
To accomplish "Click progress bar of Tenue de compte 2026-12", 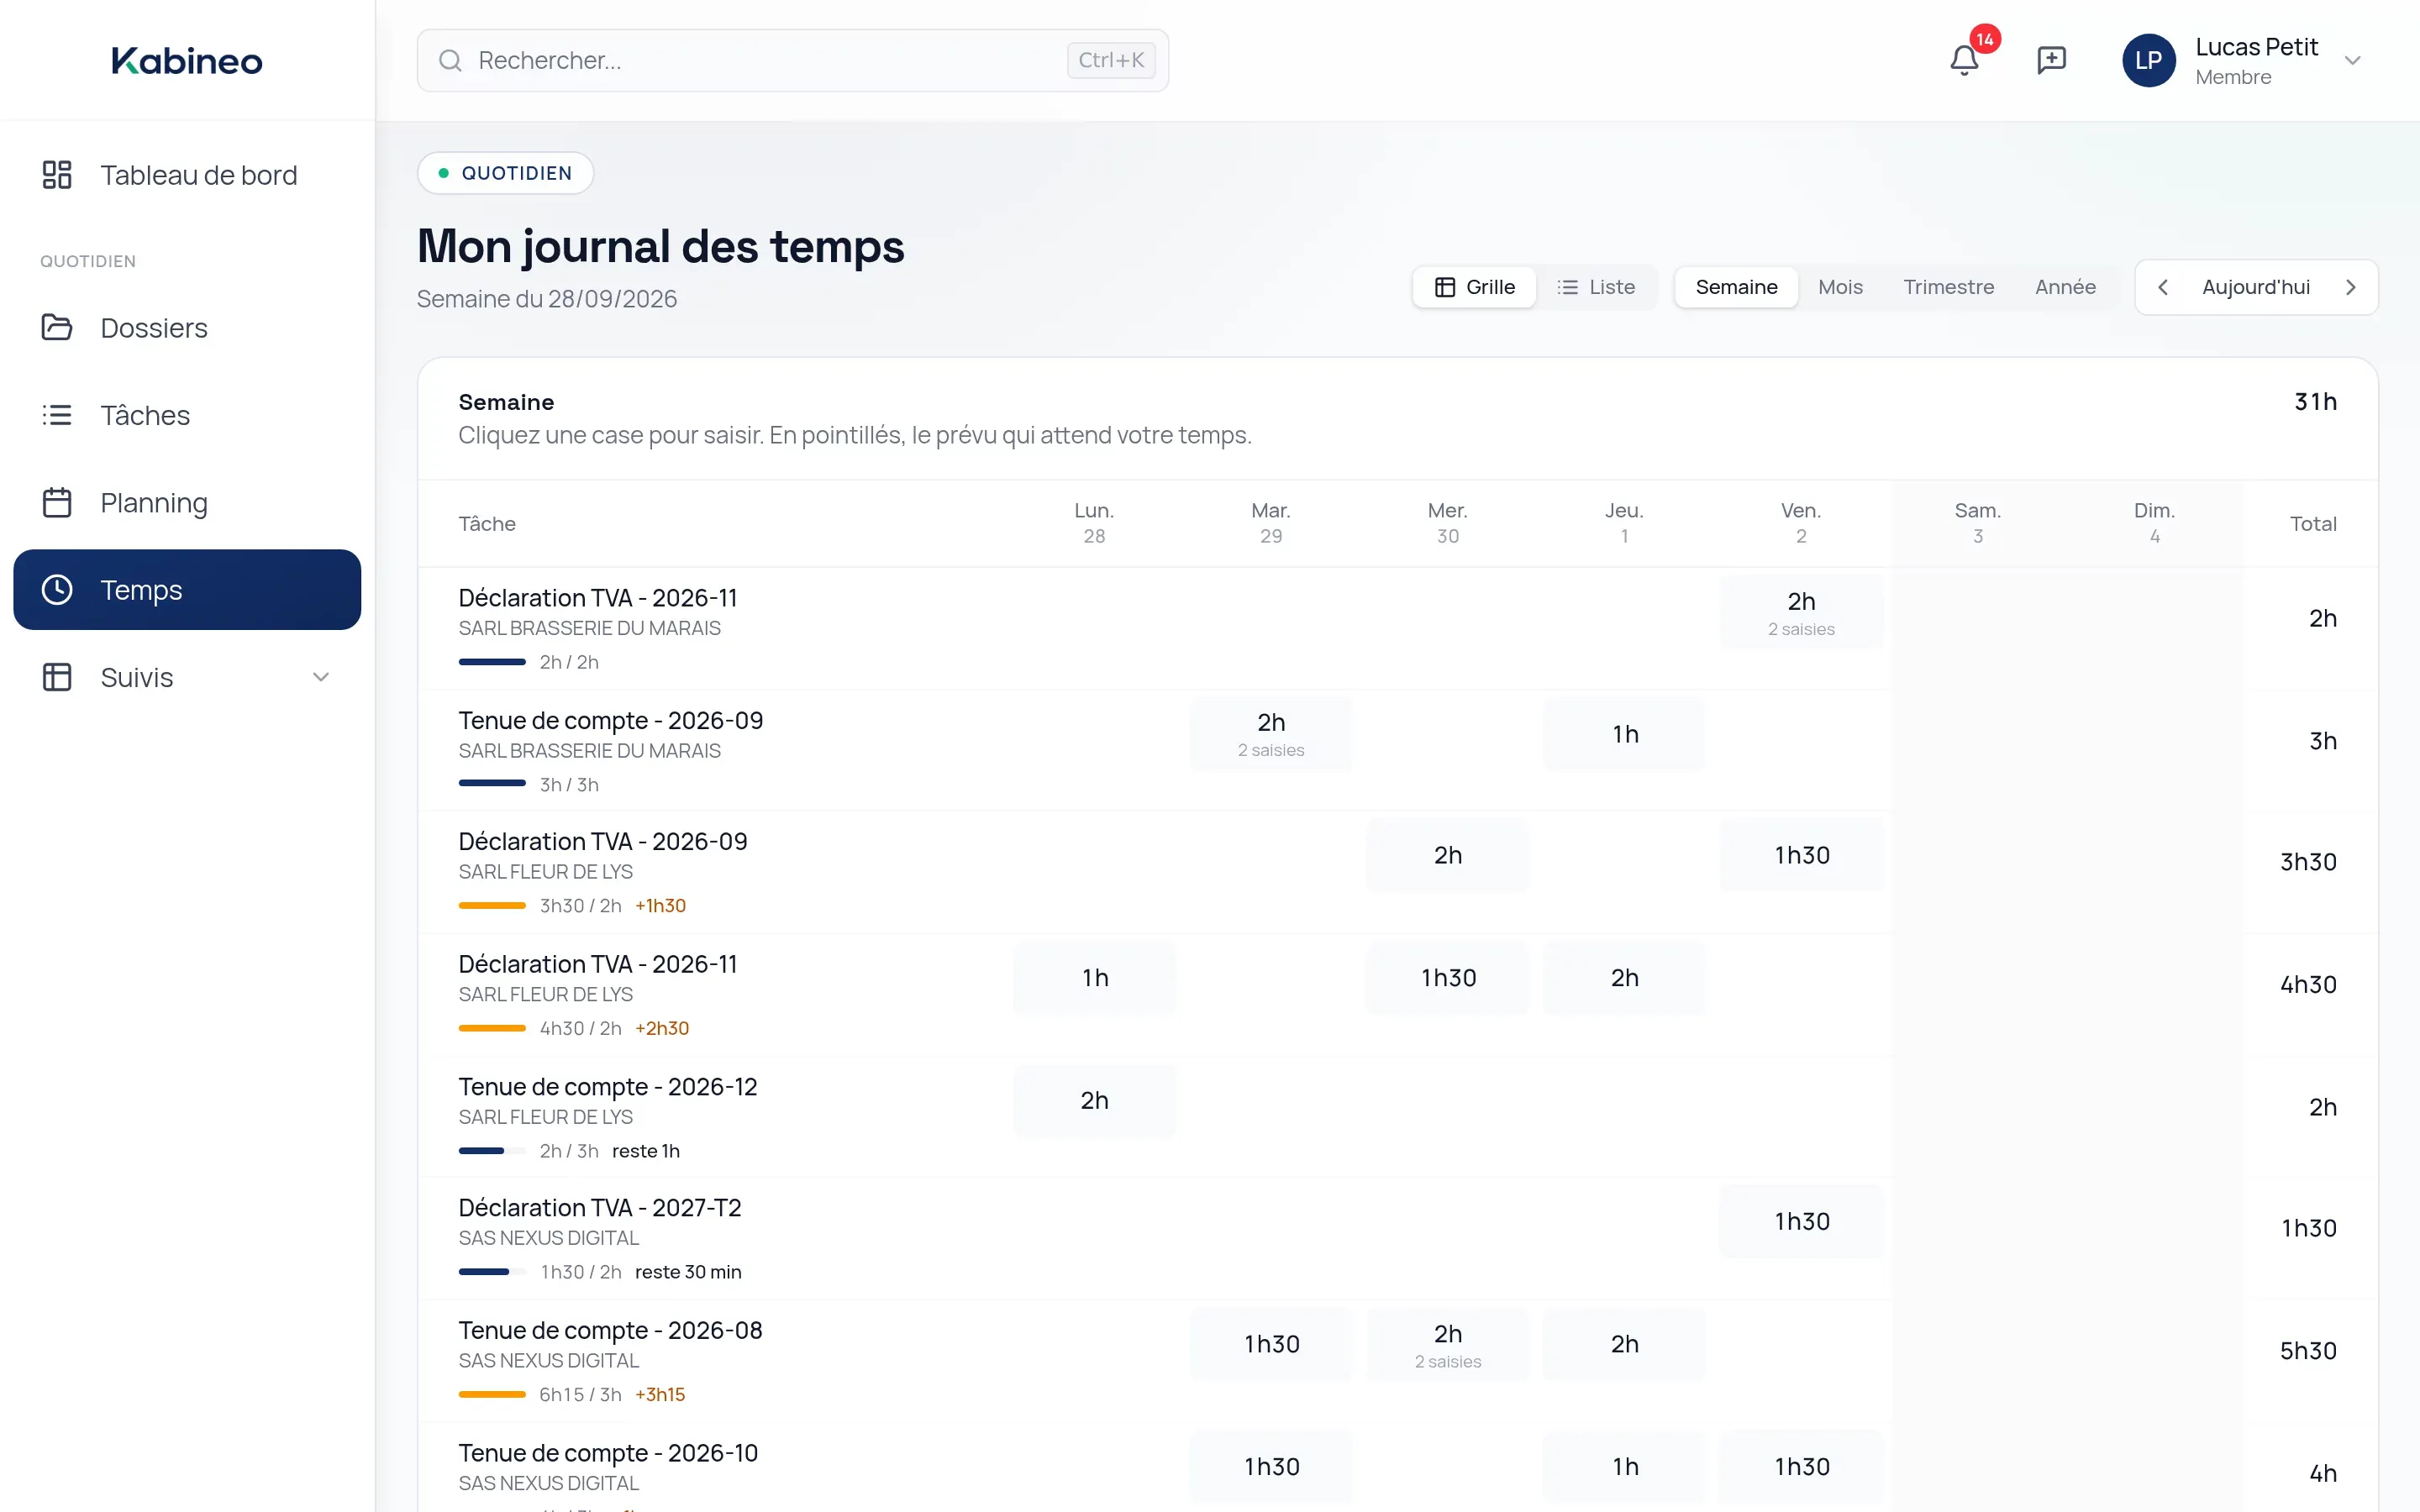I will (492, 1151).
